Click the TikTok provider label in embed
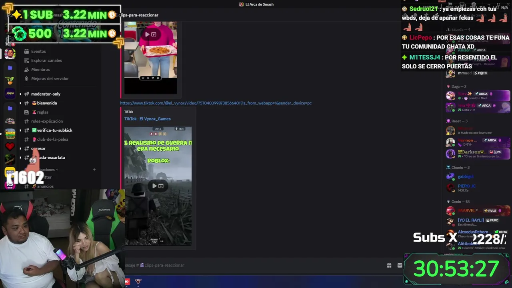The image size is (512, 288). pos(128,112)
